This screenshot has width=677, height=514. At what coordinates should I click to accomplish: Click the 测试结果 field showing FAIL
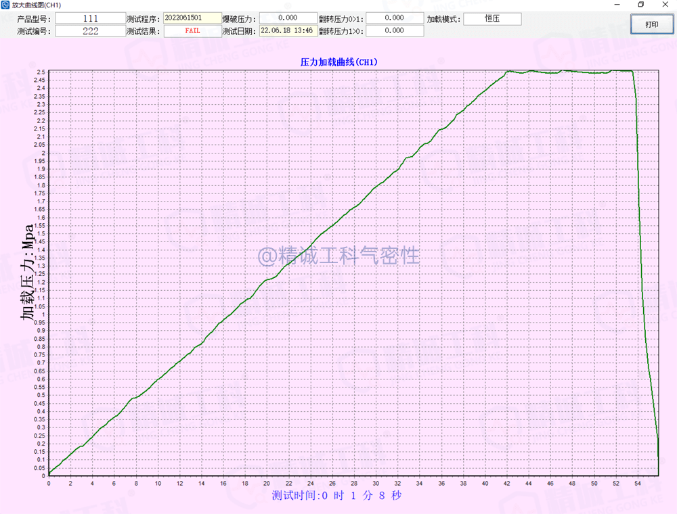(192, 30)
